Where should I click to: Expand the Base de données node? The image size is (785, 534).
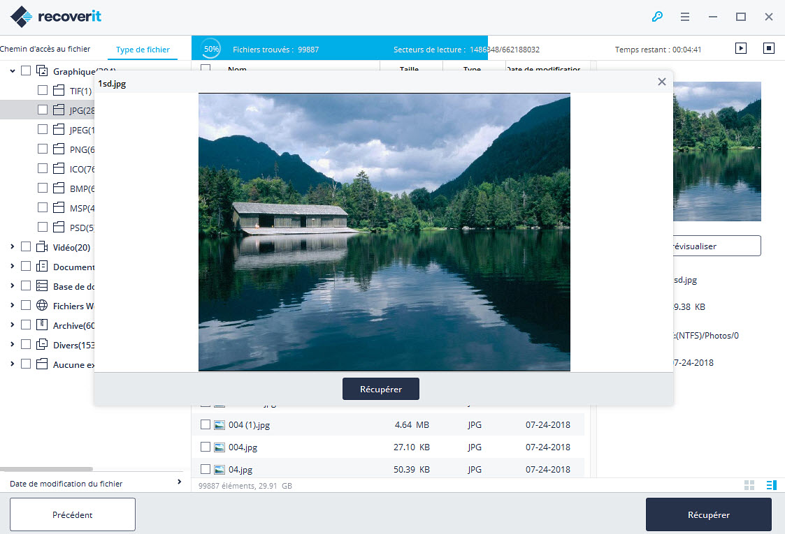point(12,285)
